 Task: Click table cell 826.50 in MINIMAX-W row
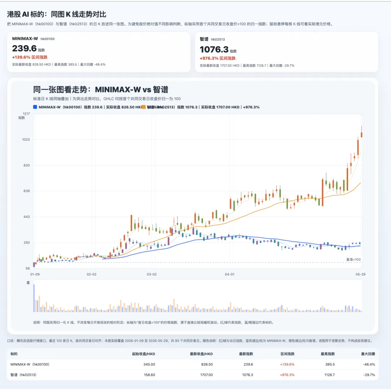click(x=207, y=364)
